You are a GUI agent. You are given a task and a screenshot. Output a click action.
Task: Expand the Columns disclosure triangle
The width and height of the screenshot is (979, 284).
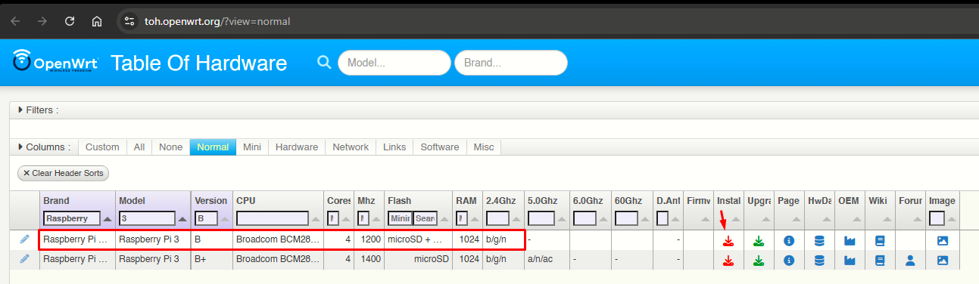click(20, 147)
